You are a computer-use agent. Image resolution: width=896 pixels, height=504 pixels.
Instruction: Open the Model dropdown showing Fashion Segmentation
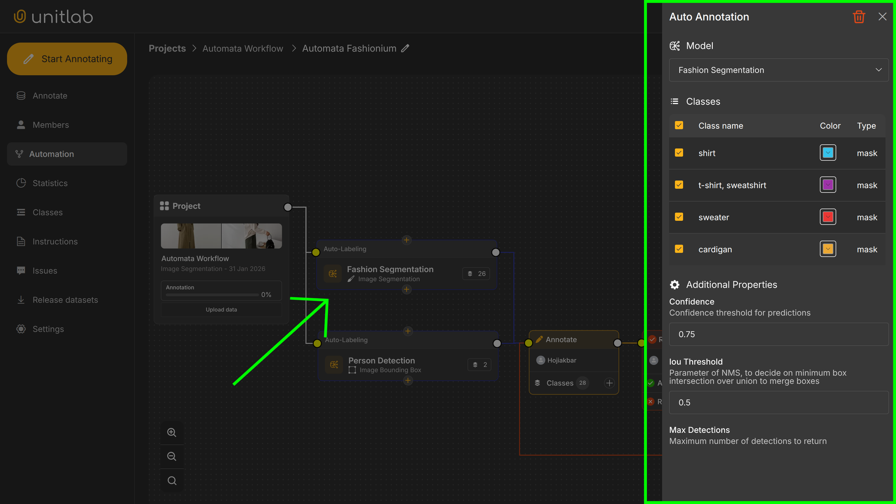pyautogui.click(x=778, y=70)
